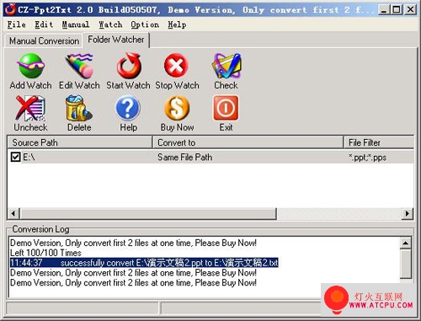Select the last Demo Version log line
421x321 pixels.
[133, 282]
